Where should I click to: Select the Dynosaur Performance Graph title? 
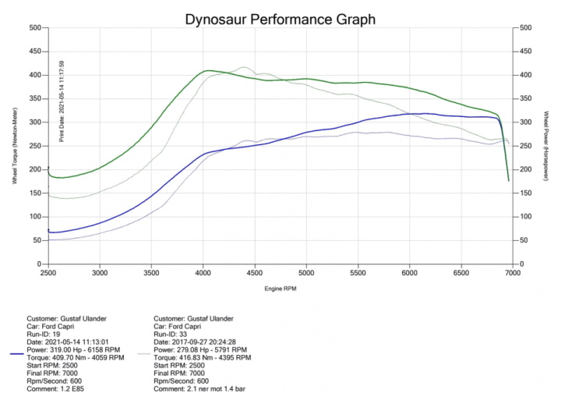coord(280,18)
